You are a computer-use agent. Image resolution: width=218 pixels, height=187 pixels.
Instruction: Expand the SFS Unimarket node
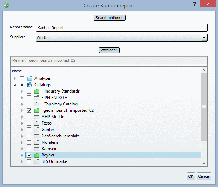click(x=22, y=161)
